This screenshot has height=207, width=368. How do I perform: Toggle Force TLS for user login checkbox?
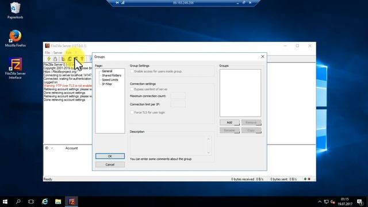point(132,113)
